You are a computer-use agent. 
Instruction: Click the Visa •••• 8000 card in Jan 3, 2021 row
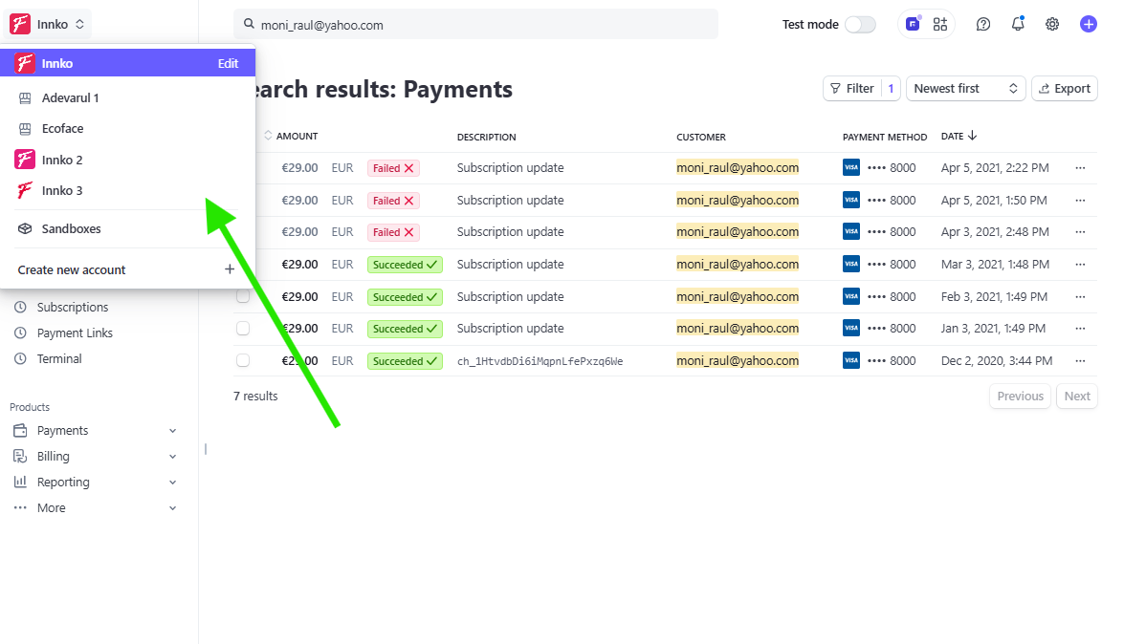pos(879,329)
